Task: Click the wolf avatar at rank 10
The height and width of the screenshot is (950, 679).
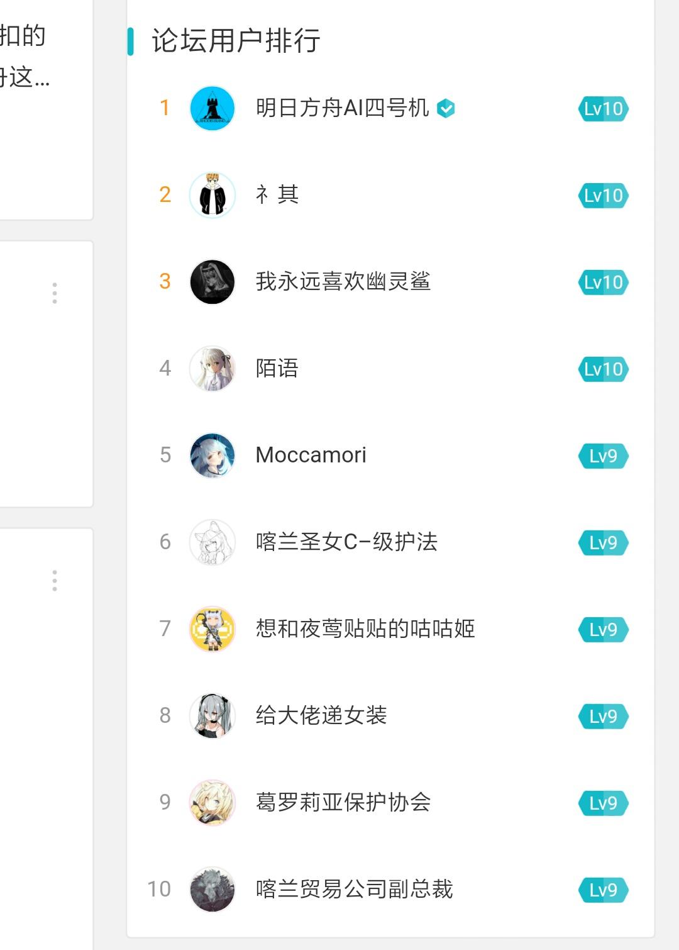Action: [x=213, y=890]
